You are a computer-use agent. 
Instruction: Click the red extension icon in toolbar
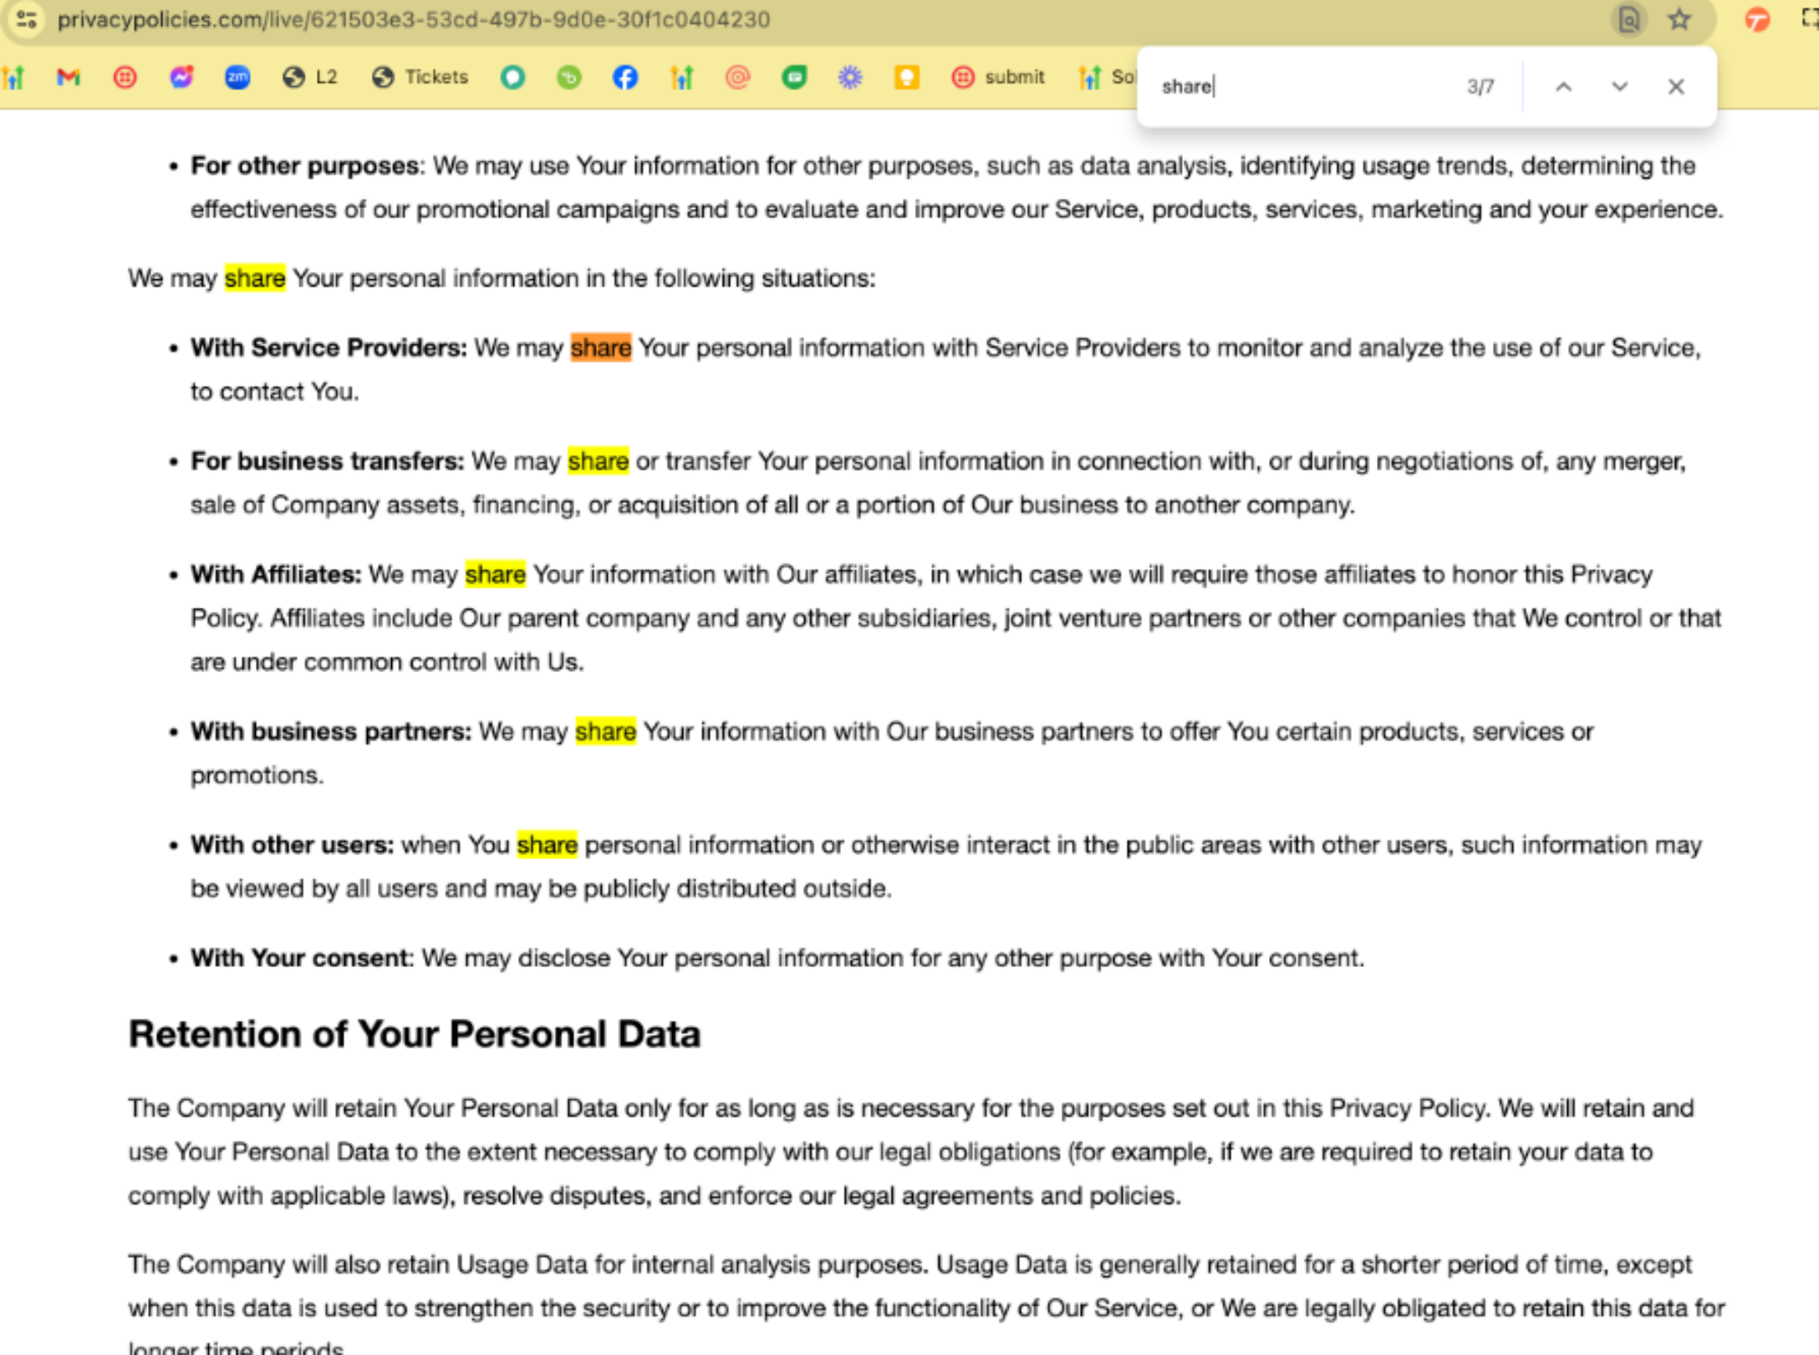coord(1757,19)
